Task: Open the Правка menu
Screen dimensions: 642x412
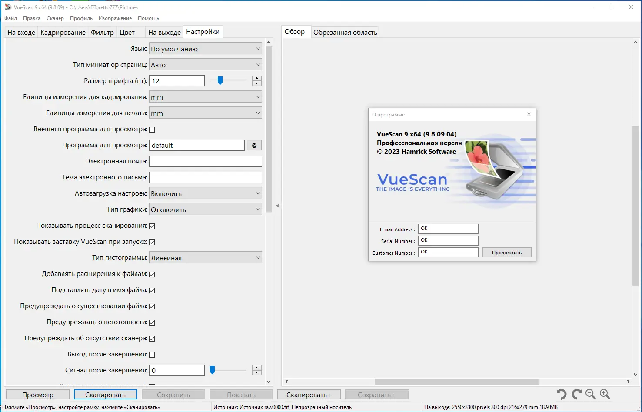Action: pyautogui.click(x=32, y=18)
